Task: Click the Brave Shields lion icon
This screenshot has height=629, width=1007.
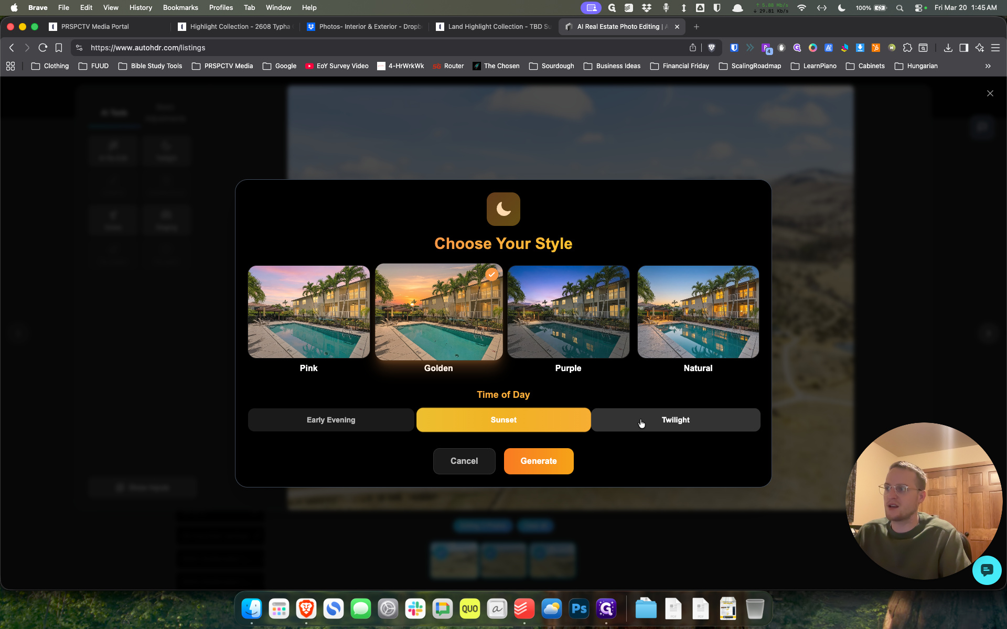Action: click(x=712, y=48)
